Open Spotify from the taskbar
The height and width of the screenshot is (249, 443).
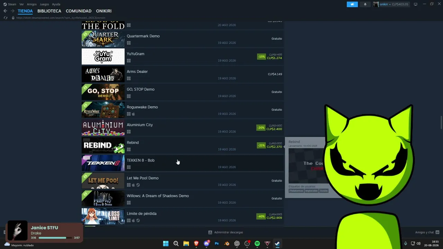tap(257, 243)
